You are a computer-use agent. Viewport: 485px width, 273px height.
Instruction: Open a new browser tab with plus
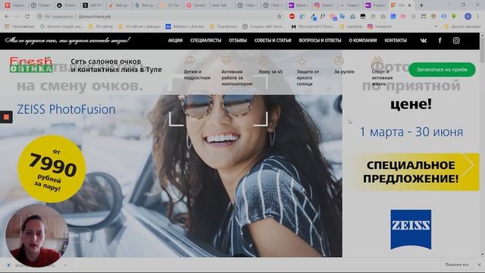tap(421, 5)
